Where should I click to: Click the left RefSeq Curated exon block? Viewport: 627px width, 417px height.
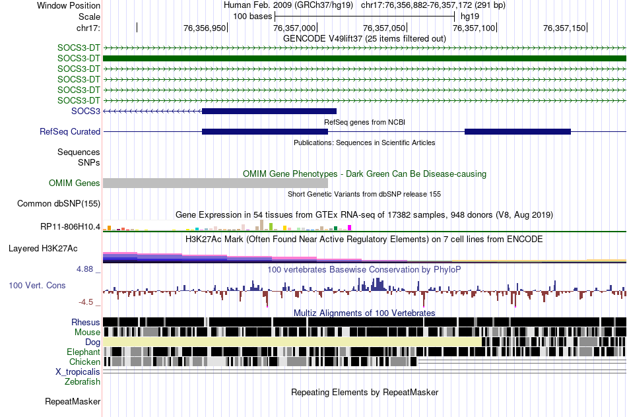click(x=265, y=131)
